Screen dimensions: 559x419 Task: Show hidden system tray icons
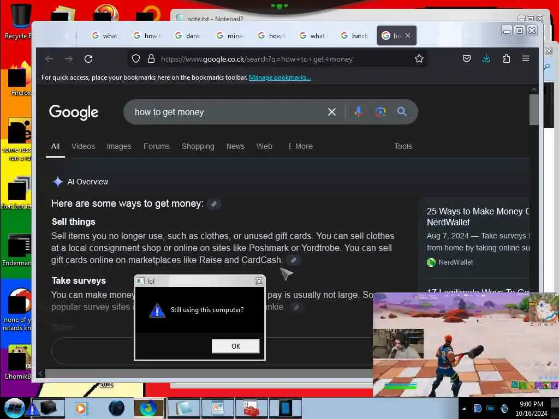click(464, 409)
